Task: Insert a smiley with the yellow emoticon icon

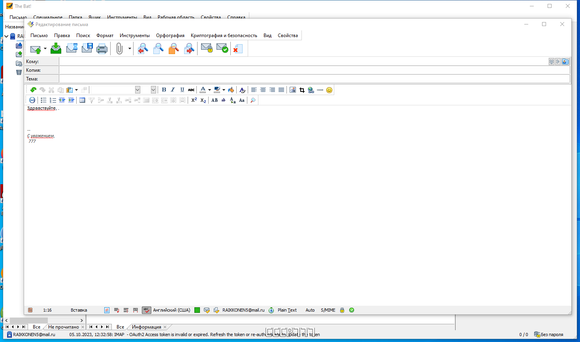Action: [x=329, y=90]
